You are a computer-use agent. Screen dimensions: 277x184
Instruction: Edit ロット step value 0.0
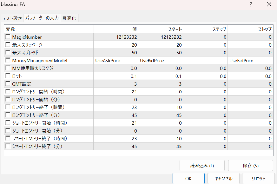pyautogui.click(x=205, y=76)
